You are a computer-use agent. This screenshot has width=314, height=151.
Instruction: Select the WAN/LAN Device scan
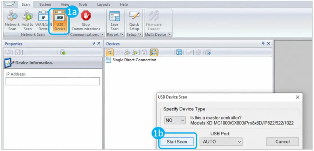[43, 21]
